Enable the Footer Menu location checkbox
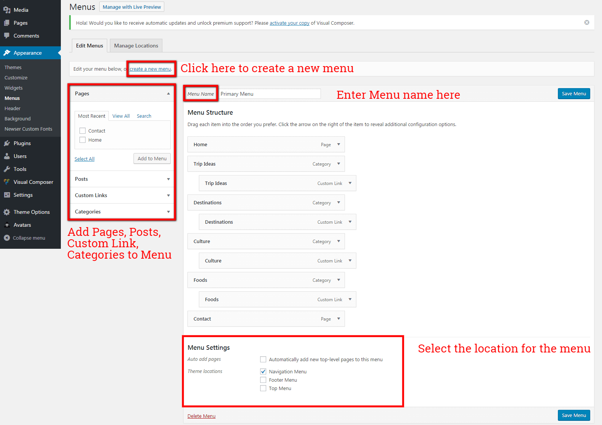Image resolution: width=602 pixels, height=425 pixels. click(x=263, y=380)
